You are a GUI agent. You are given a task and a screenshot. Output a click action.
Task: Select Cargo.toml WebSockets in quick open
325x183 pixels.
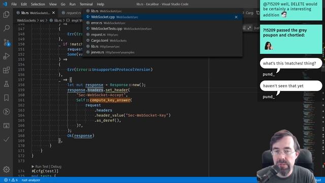[x=162, y=41]
